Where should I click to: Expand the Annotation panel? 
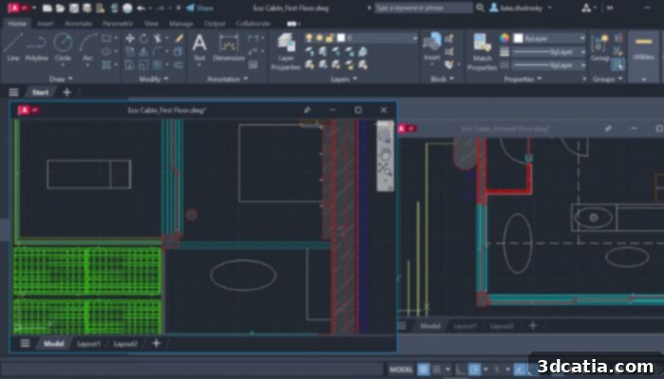pos(227,79)
